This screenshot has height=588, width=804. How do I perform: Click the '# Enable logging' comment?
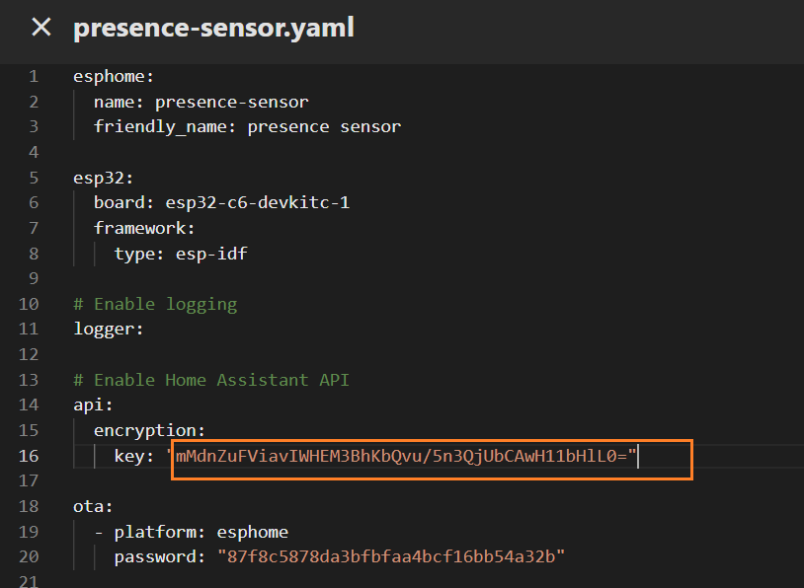point(155,304)
